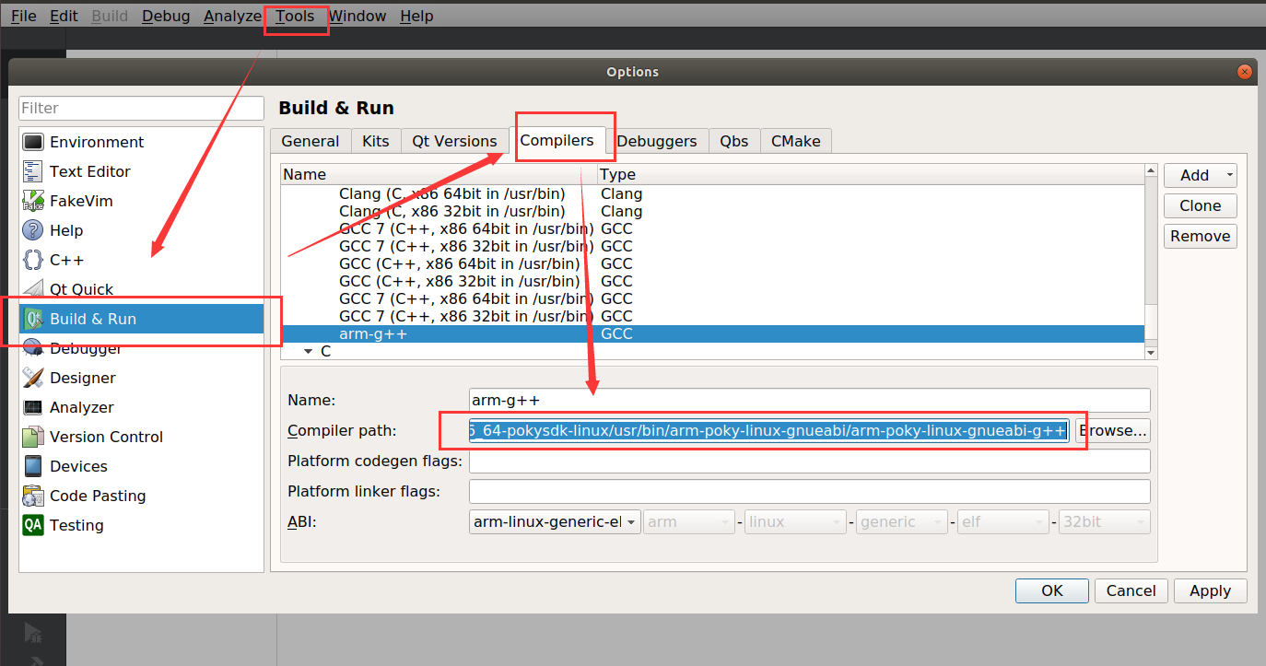
Task: Open the ABI arm-linux-generic-elf combo box
Action: [x=555, y=521]
